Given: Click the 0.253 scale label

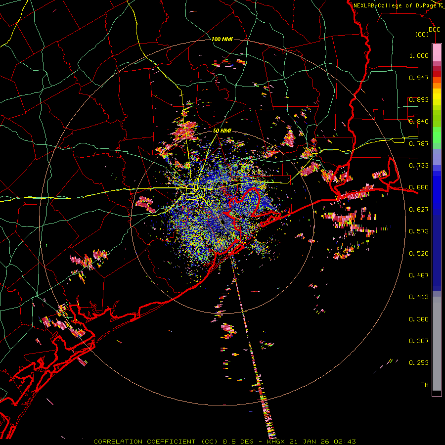Looking at the screenshot, I should 419,363.
